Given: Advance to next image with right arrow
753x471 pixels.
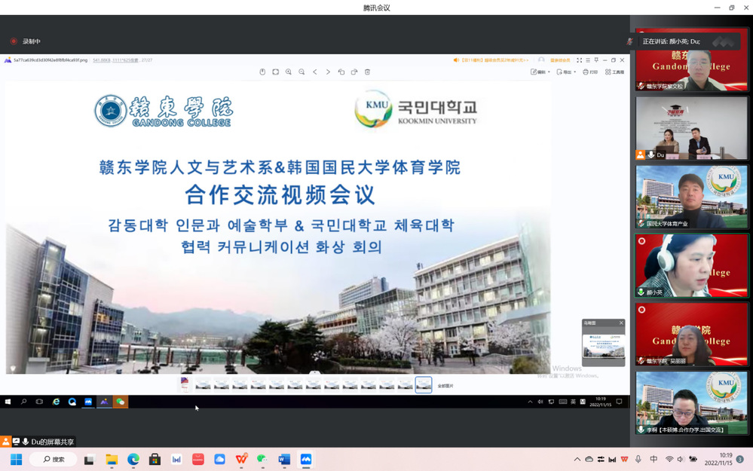Looking at the screenshot, I should pyautogui.click(x=328, y=72).
